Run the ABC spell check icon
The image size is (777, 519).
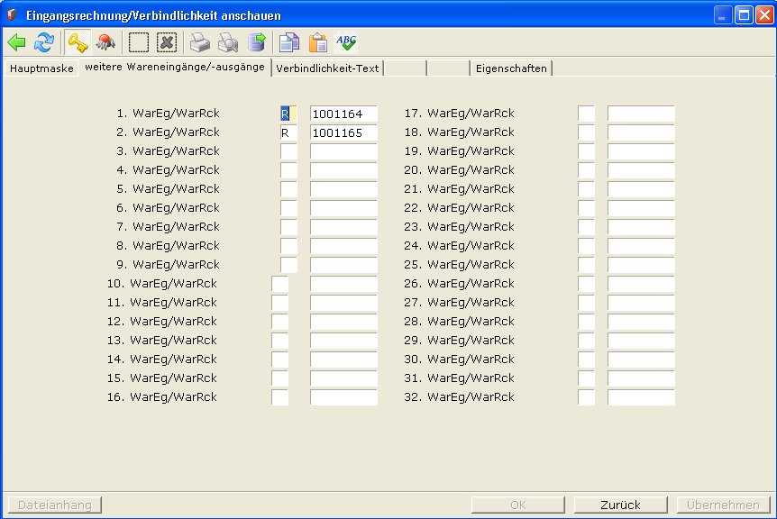(x=346, y=42)
